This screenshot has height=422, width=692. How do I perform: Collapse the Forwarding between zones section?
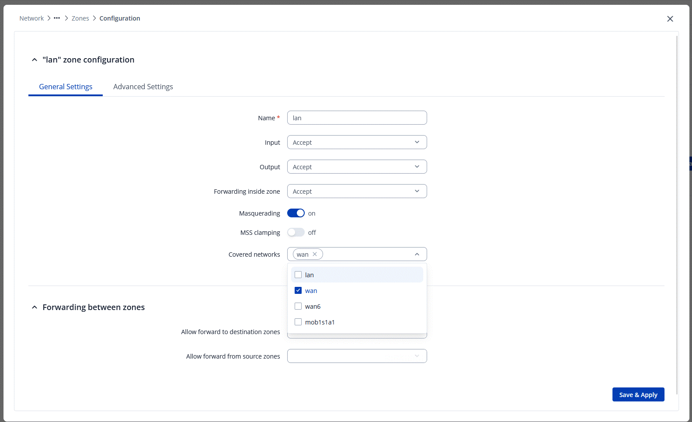(35, 307)
